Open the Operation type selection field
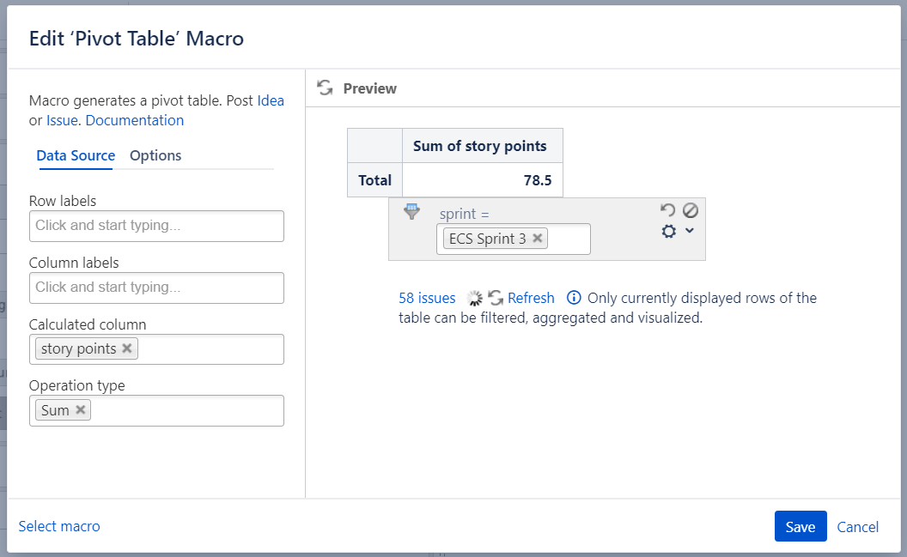The width and height of the screenshot is (907, 557). [x=185, y=411]
